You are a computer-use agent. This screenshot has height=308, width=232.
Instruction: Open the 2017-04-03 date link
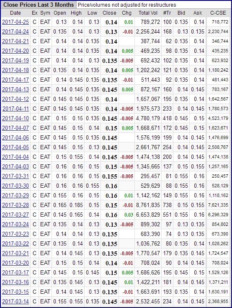(x=15, y=166)
